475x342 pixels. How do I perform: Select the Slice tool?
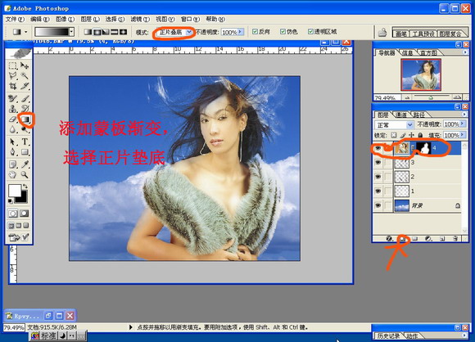25,86
